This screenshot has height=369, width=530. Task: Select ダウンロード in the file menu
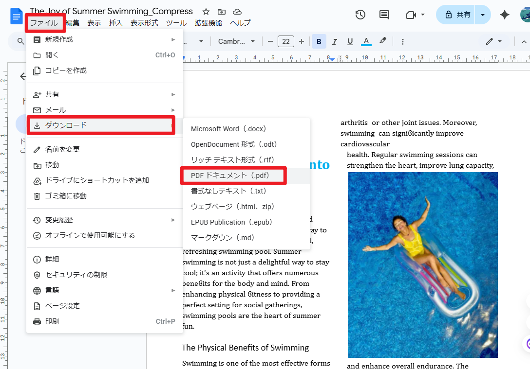pos(105,125)
